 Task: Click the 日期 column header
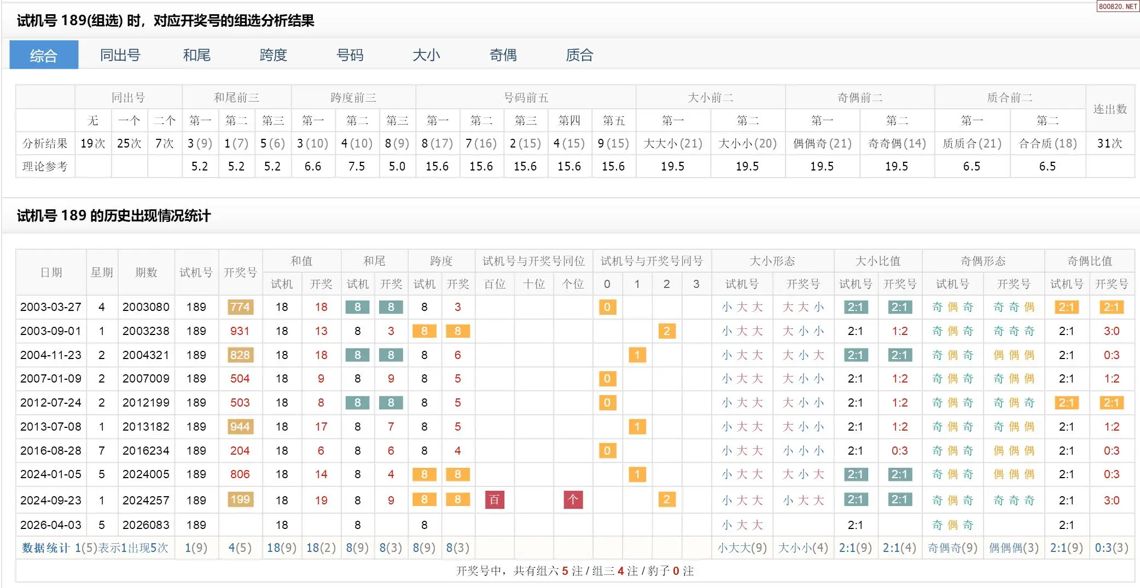[x=51, y=272]
